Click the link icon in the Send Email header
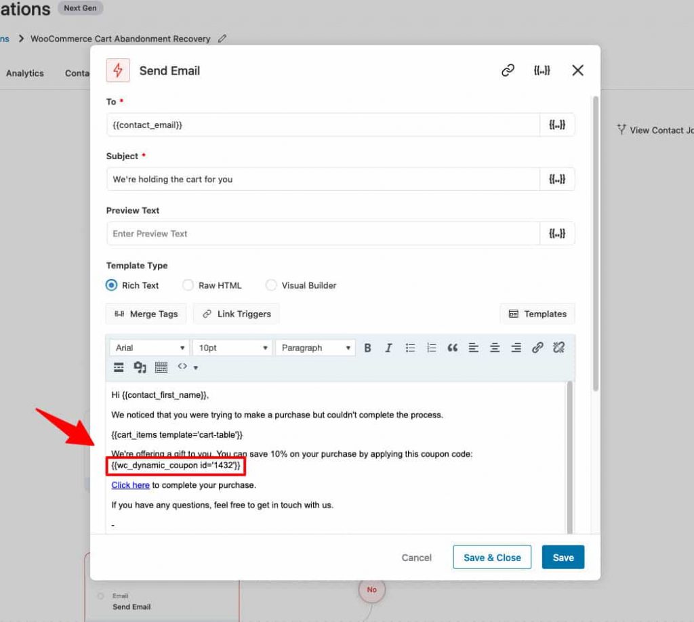The image size is (694, 622). point(508,70)
